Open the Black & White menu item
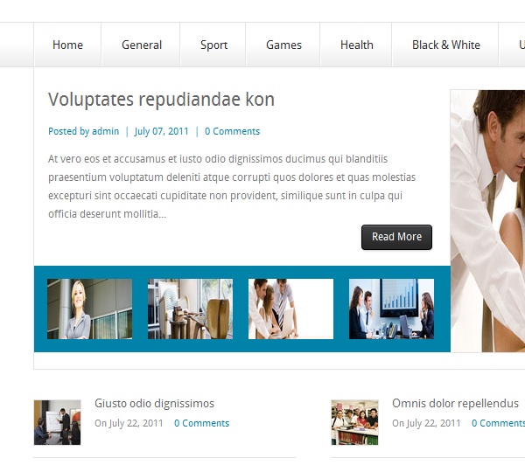 [x=445, y=45]
